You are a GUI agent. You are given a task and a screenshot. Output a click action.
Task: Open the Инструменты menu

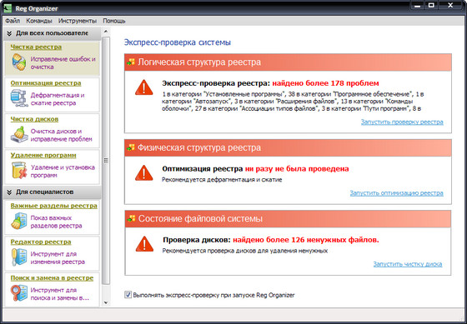coord(78,21)
